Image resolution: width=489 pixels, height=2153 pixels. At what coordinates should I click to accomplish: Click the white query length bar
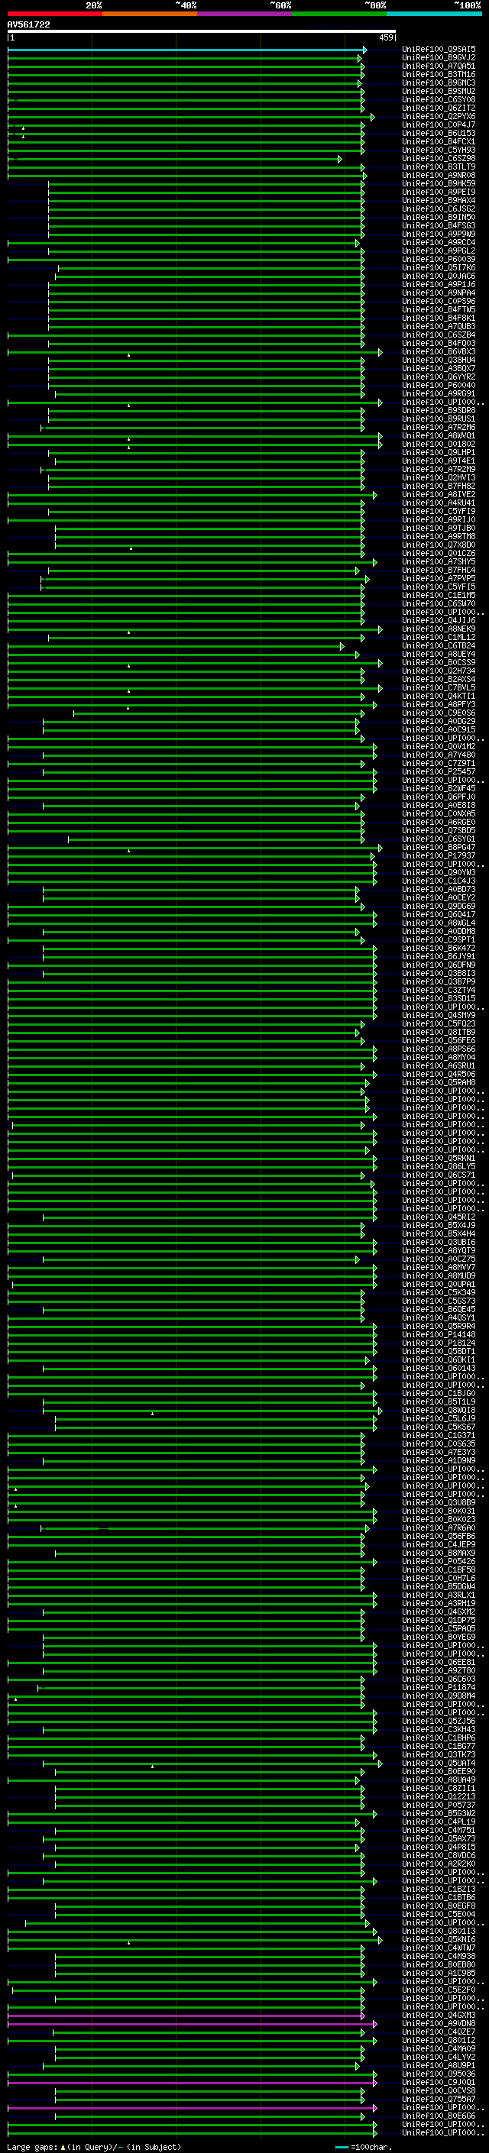(202, 32)
